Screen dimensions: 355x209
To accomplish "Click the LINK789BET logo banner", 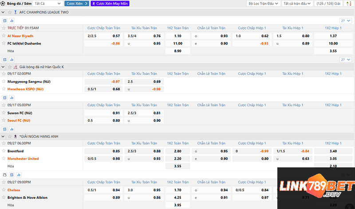I will pyautogui.click(x=316, y=187).
